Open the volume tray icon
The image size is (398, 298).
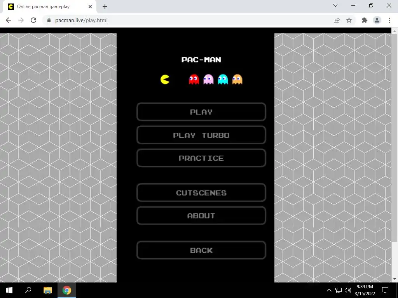click(348, 290)
